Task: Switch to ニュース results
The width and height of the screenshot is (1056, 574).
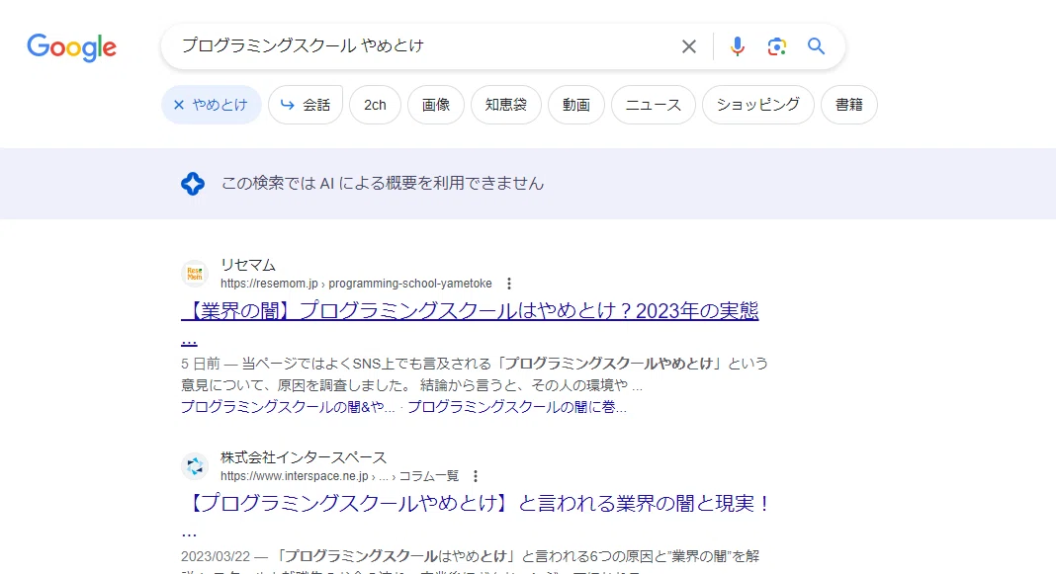Action: [654, 105]
